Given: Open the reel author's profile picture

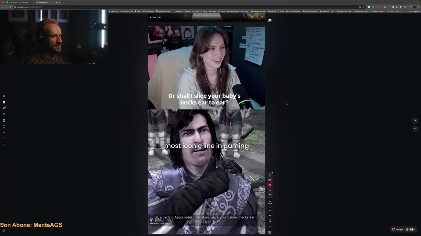Looking at the screenshot, I should click(x=151, y=220).
